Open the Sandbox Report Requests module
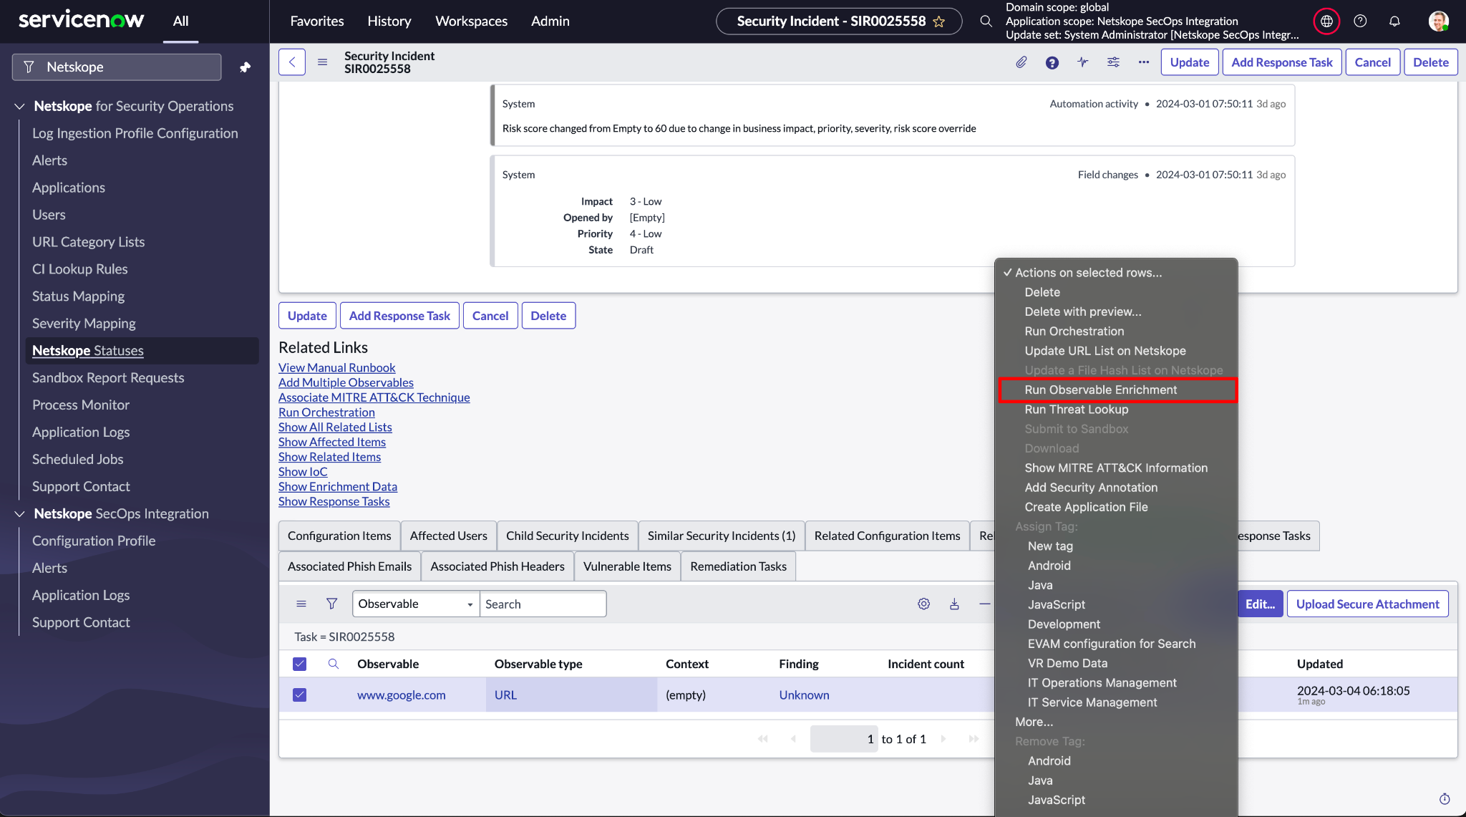1466x817 pixels. pyautogui.click(x=108, y=377)
